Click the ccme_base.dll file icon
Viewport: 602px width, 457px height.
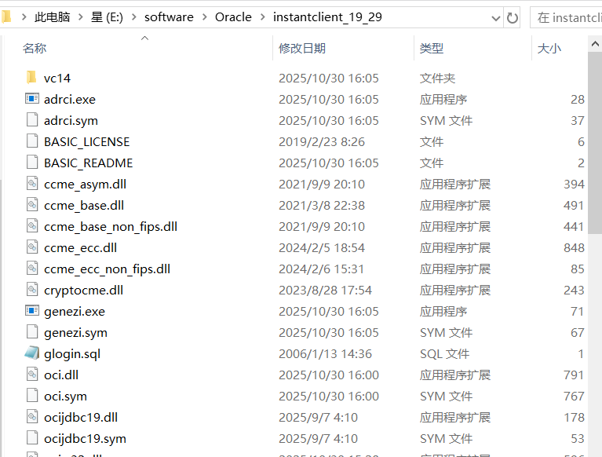click(32, 205)
